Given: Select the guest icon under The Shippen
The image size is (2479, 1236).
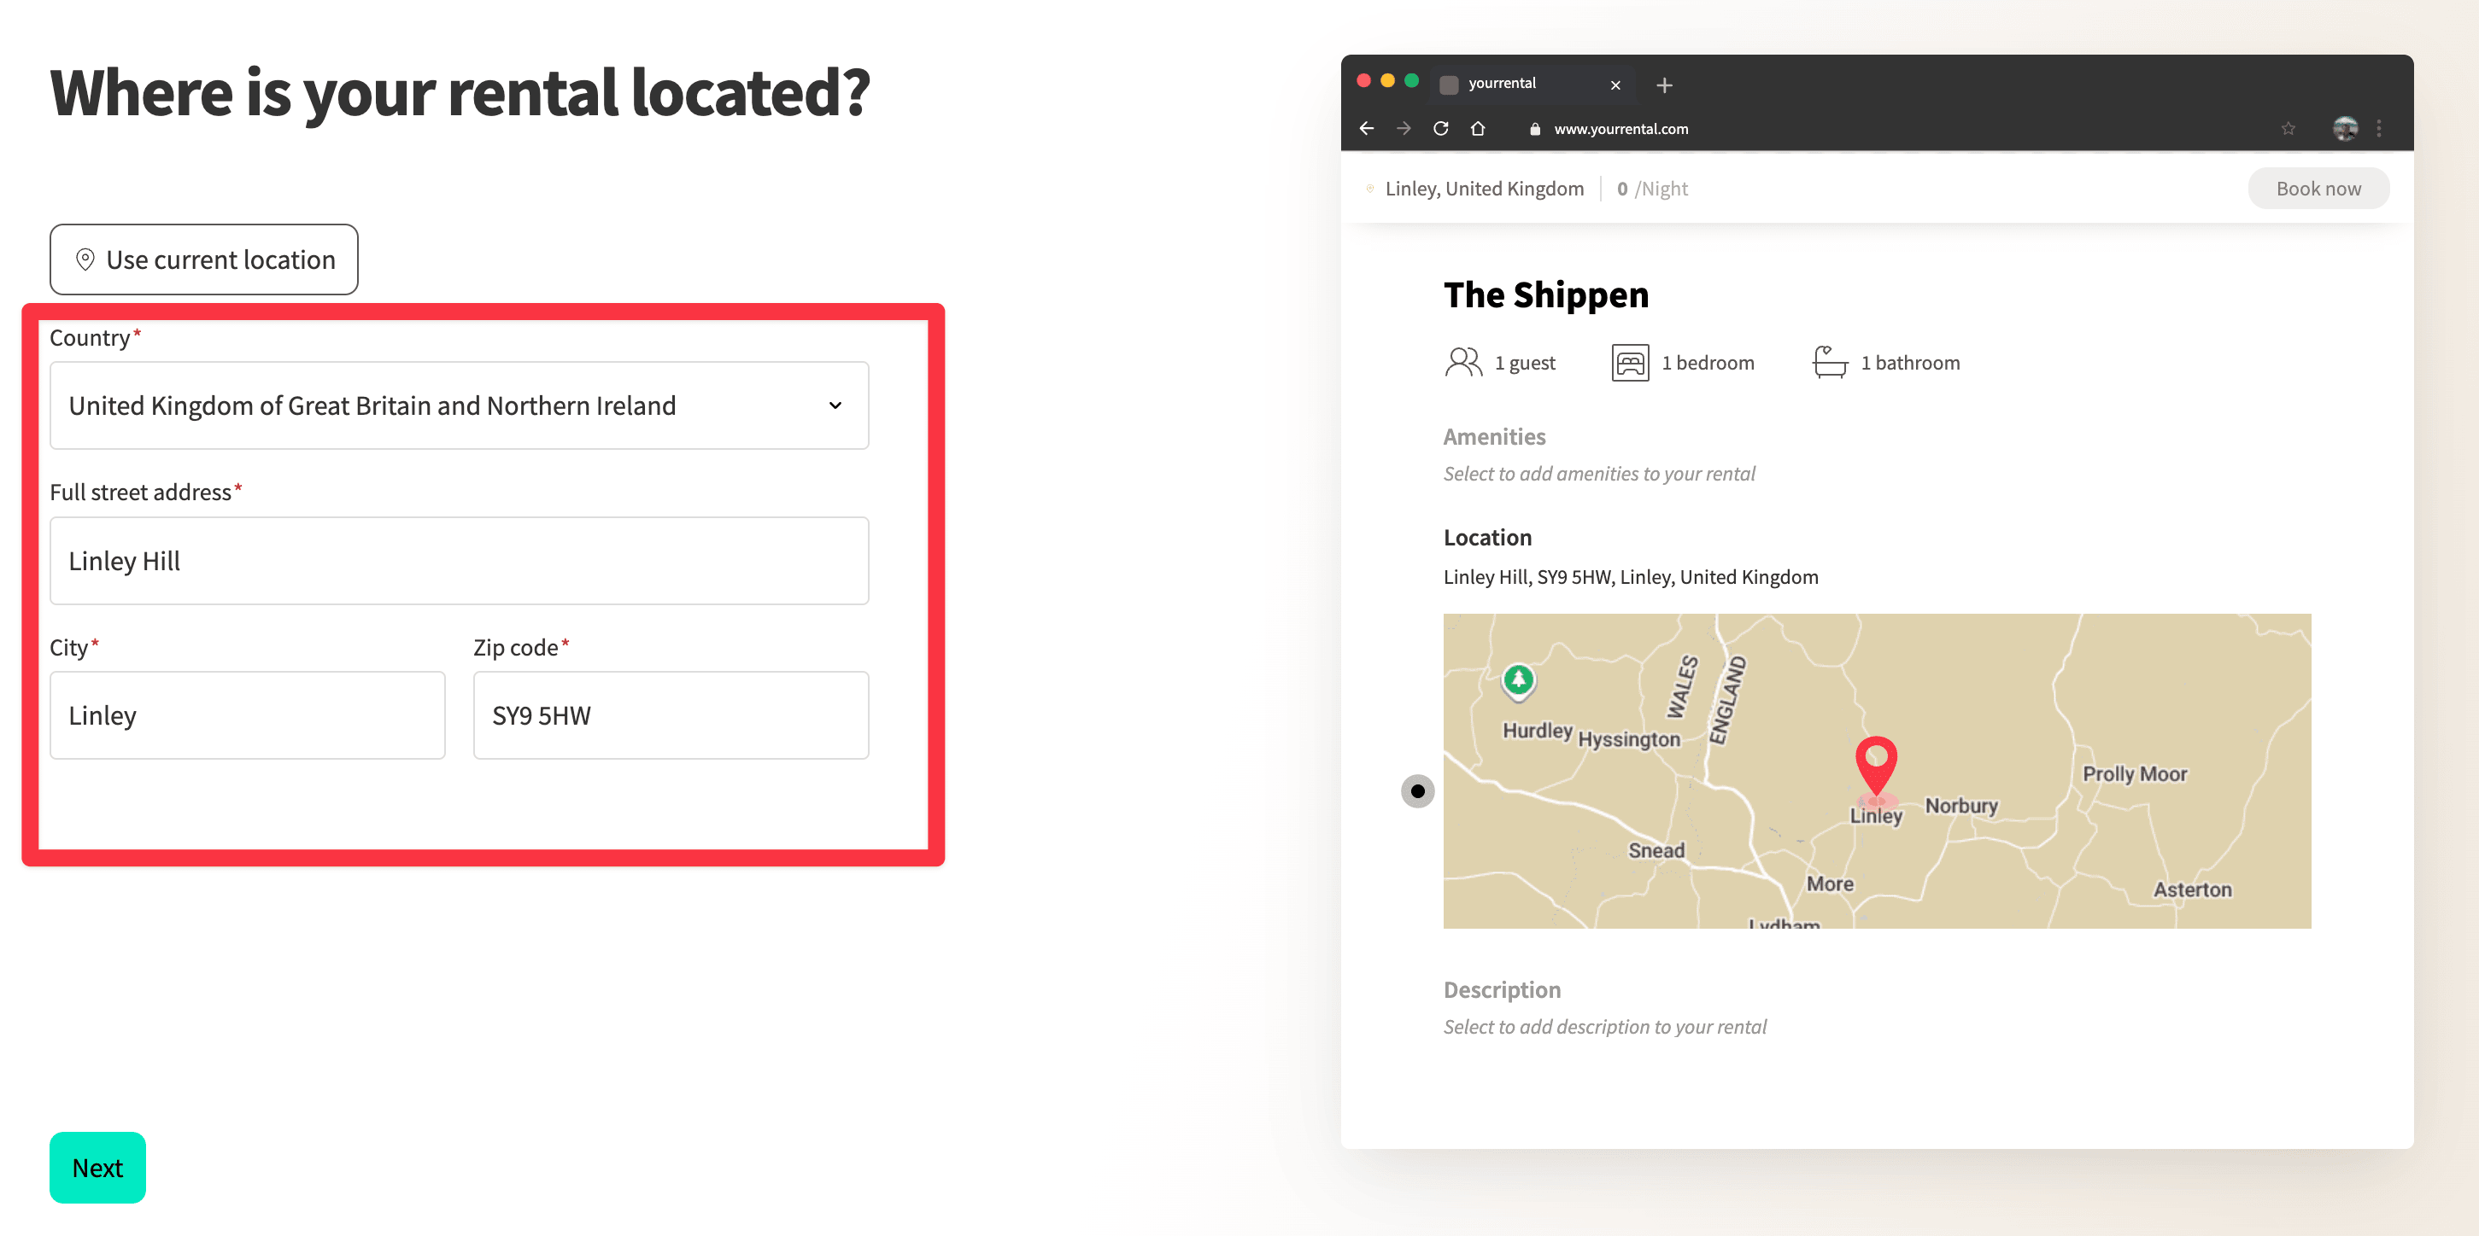Looking at the screenshot, I should click(1462, 362).
